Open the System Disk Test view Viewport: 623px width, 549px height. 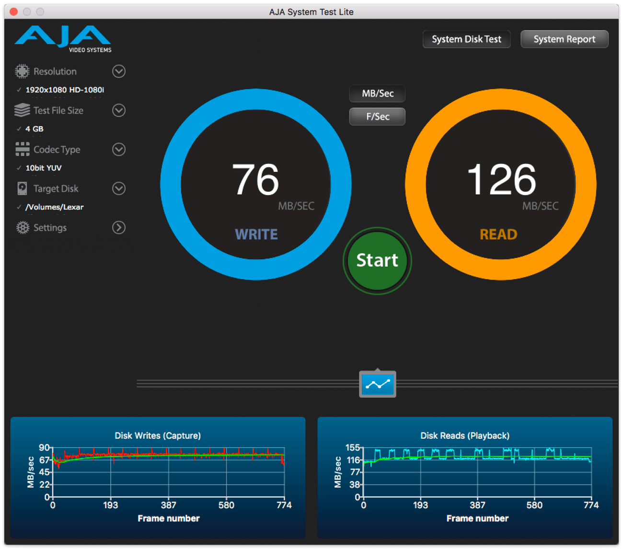click(x=466, y=39)
